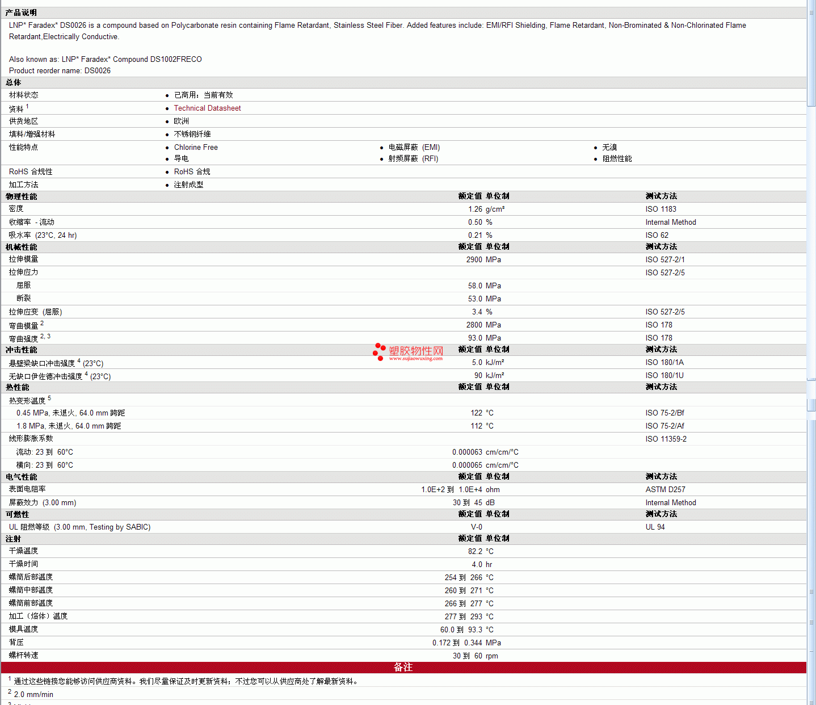The width and height of the screenshot is (816, 705).
Task: Open the Technical Datasheet link
Action: [207, 108]
